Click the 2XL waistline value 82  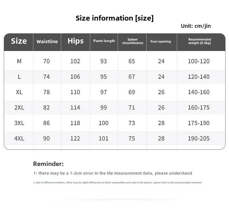pos(46,108)
